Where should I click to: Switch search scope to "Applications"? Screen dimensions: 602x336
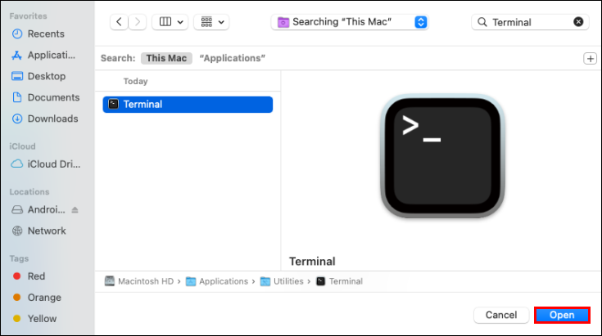[x=233, y=58]
